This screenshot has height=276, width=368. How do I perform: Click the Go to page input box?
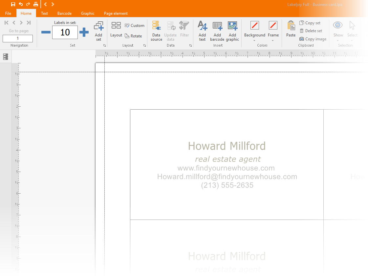tap(18, 38)
